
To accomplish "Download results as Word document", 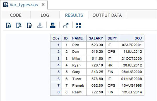I will click(29, 25).
